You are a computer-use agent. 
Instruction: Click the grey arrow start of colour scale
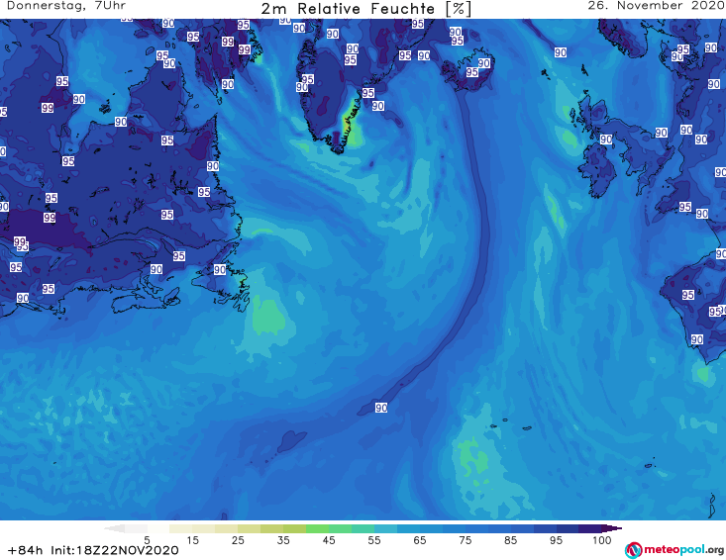click(114, 528)
